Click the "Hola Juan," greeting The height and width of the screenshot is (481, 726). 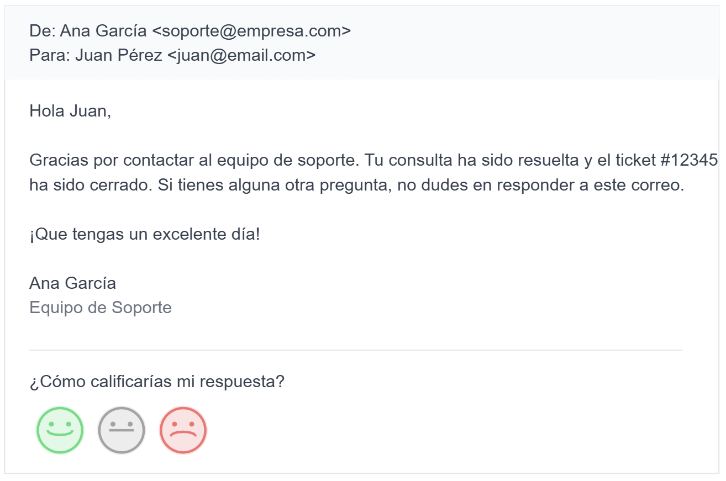70,111
